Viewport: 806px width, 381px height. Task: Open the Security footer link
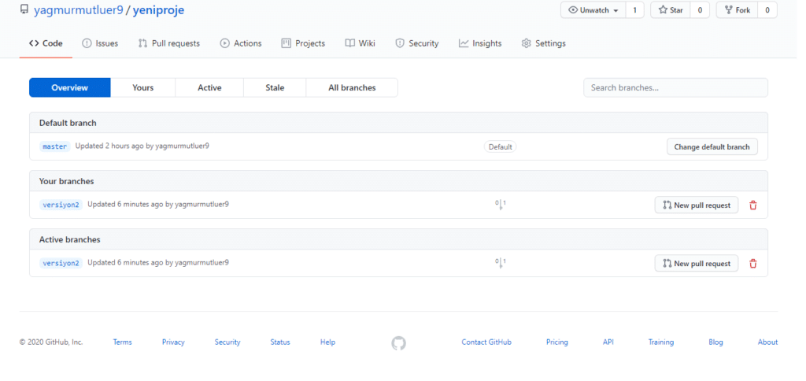click(x=227, y=342)
